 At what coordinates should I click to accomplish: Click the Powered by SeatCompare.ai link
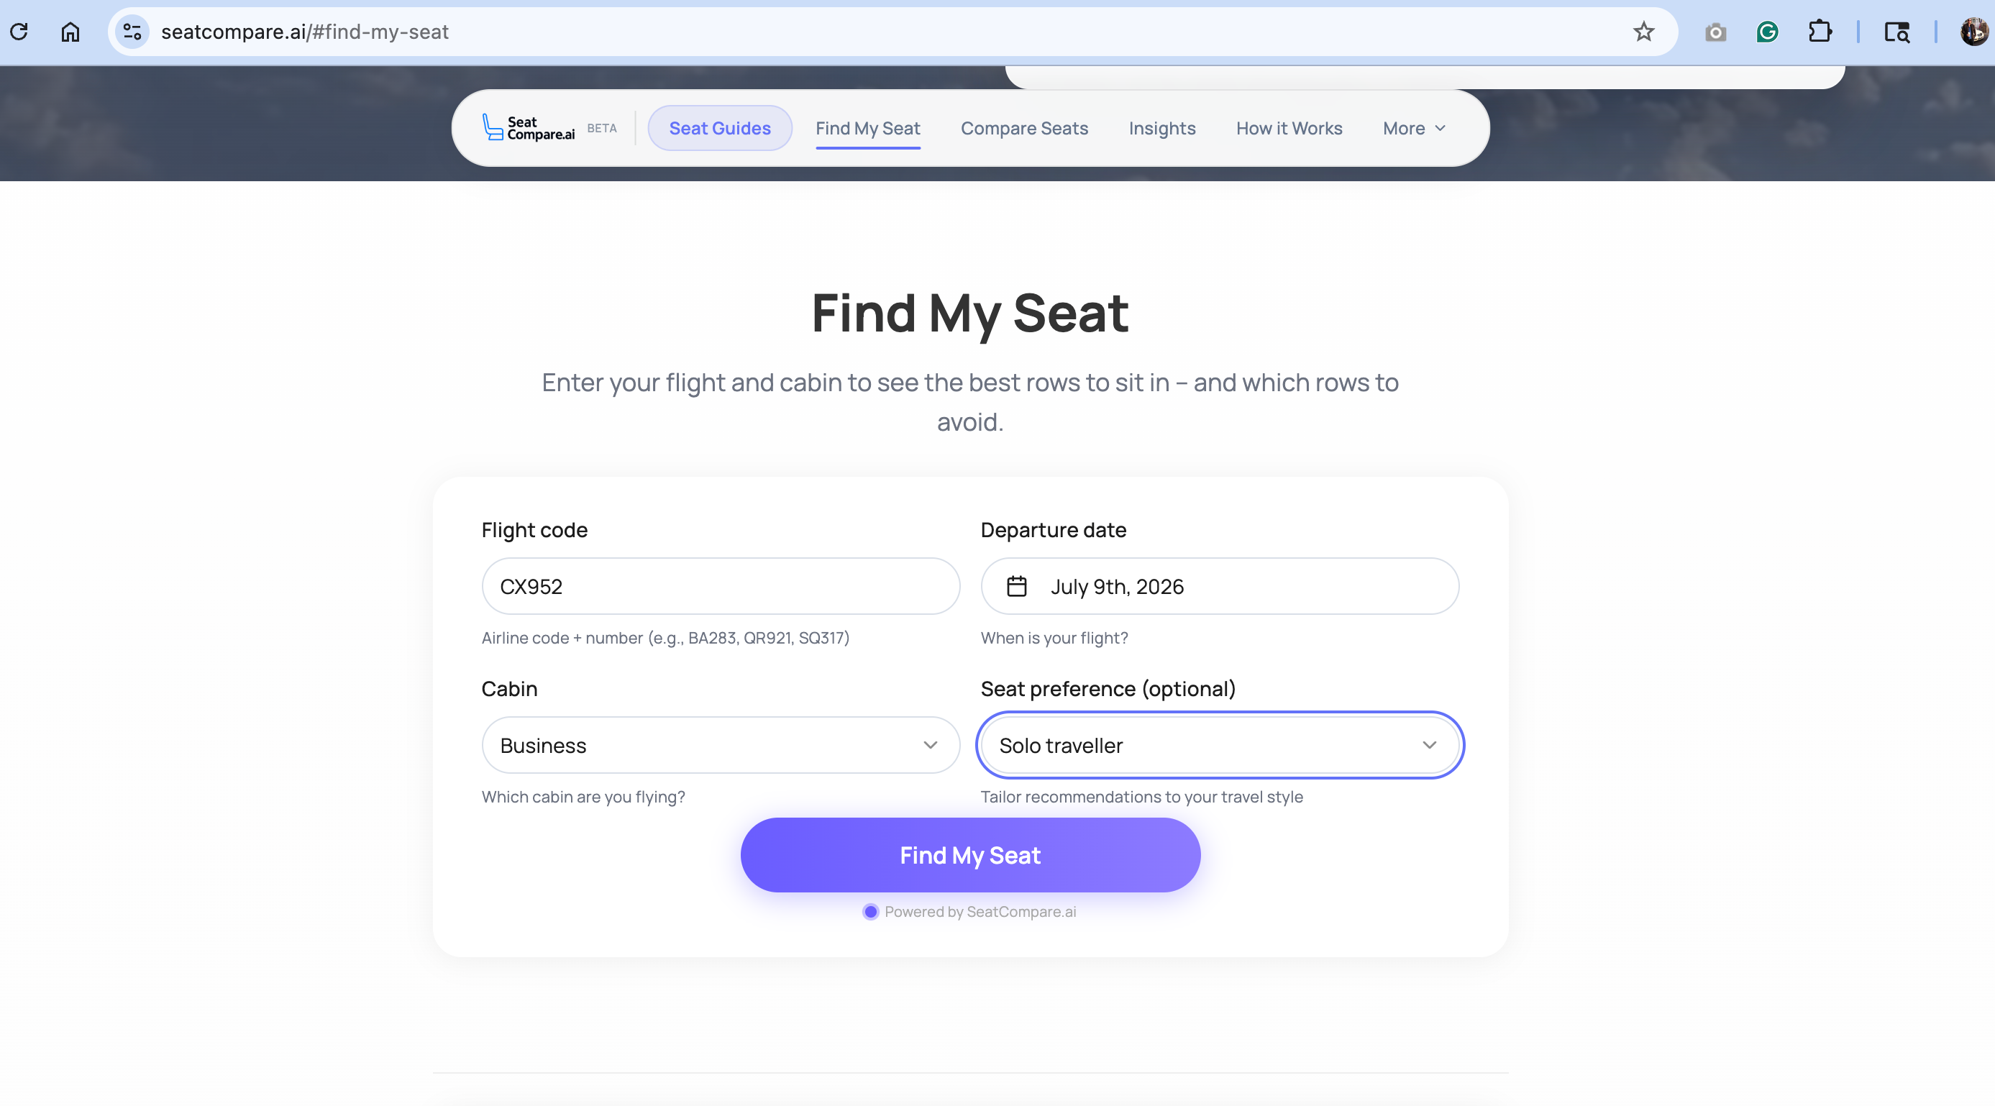(969, 912)
